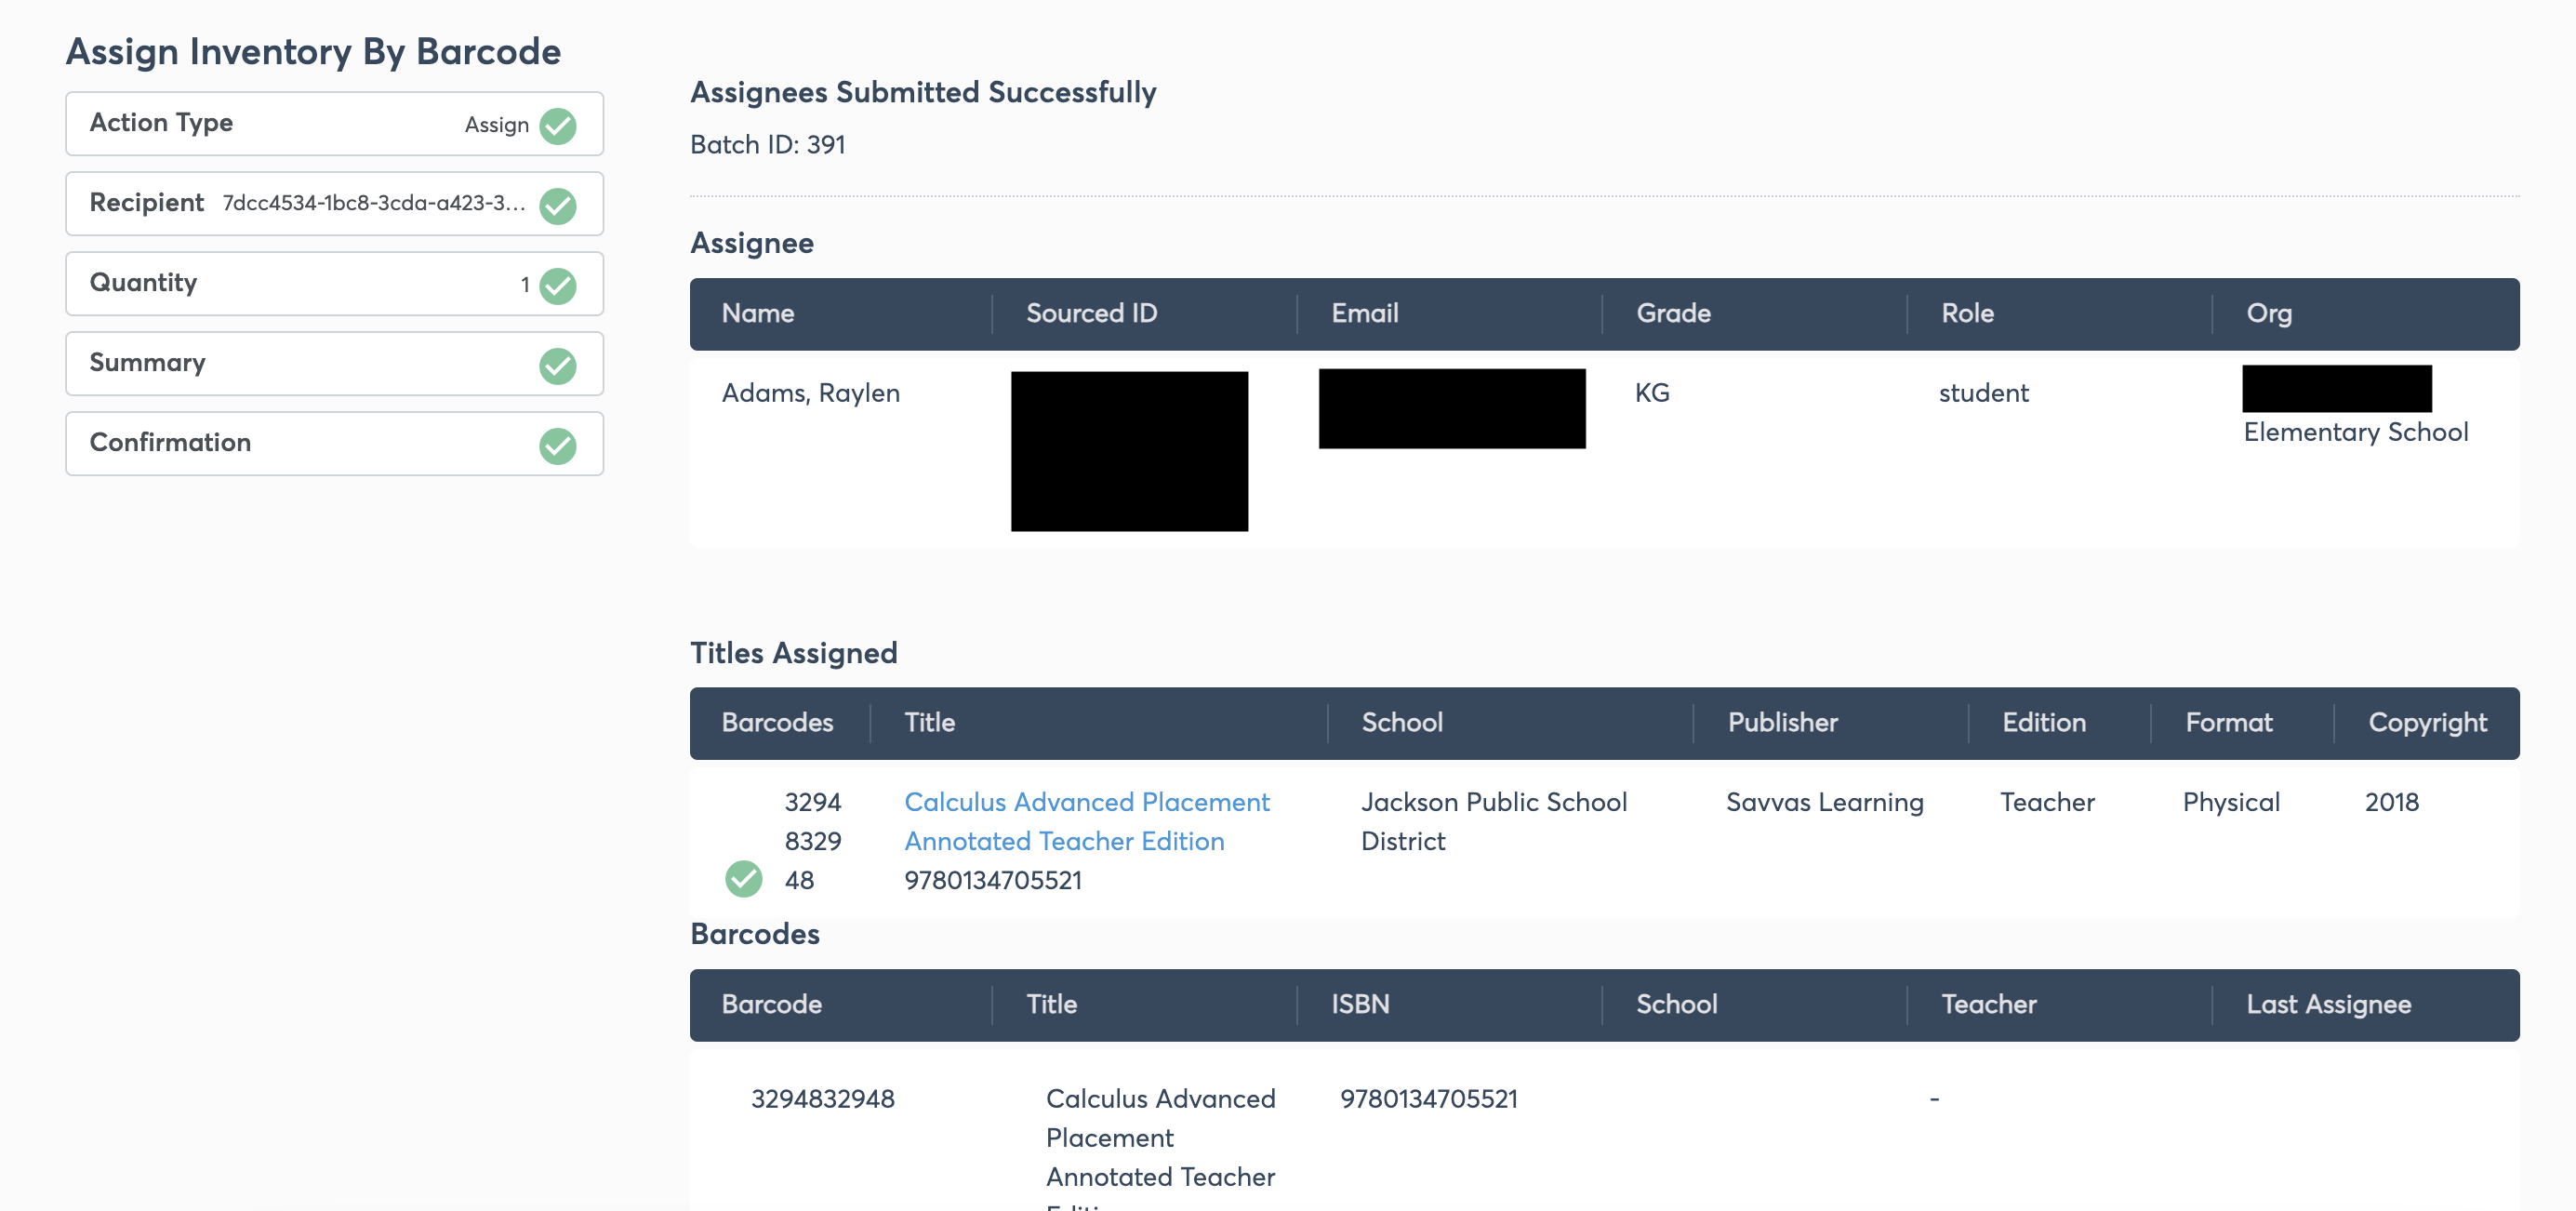Click the Confirmation step checkmark icon
2576x1211 pixels.
point(558,445)
